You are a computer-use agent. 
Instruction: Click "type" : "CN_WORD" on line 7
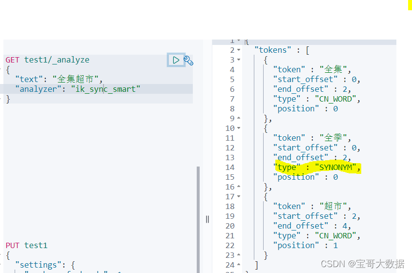317,99
